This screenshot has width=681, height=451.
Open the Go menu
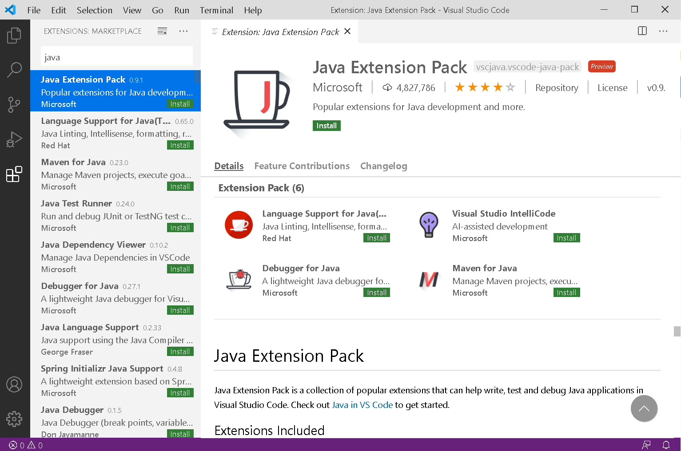pyautogui.click(x=158, y=10)
